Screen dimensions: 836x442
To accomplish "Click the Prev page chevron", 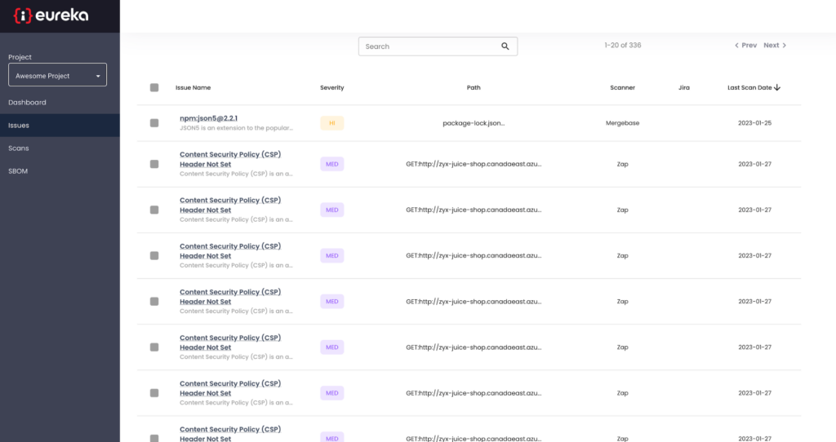I will tap(737, 46).
